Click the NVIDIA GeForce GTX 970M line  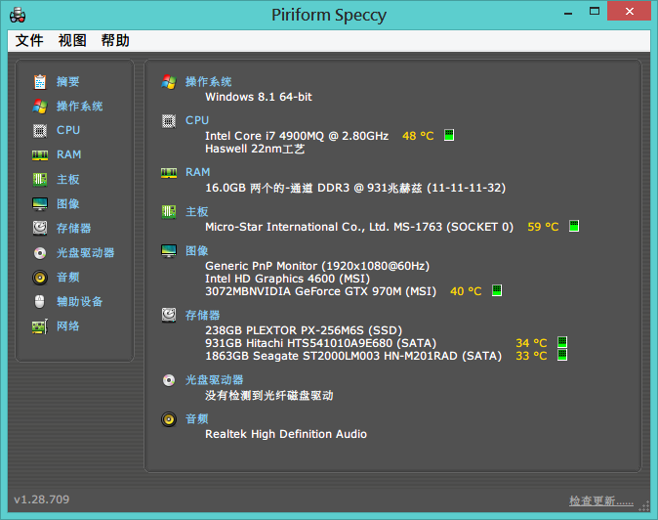320,291
